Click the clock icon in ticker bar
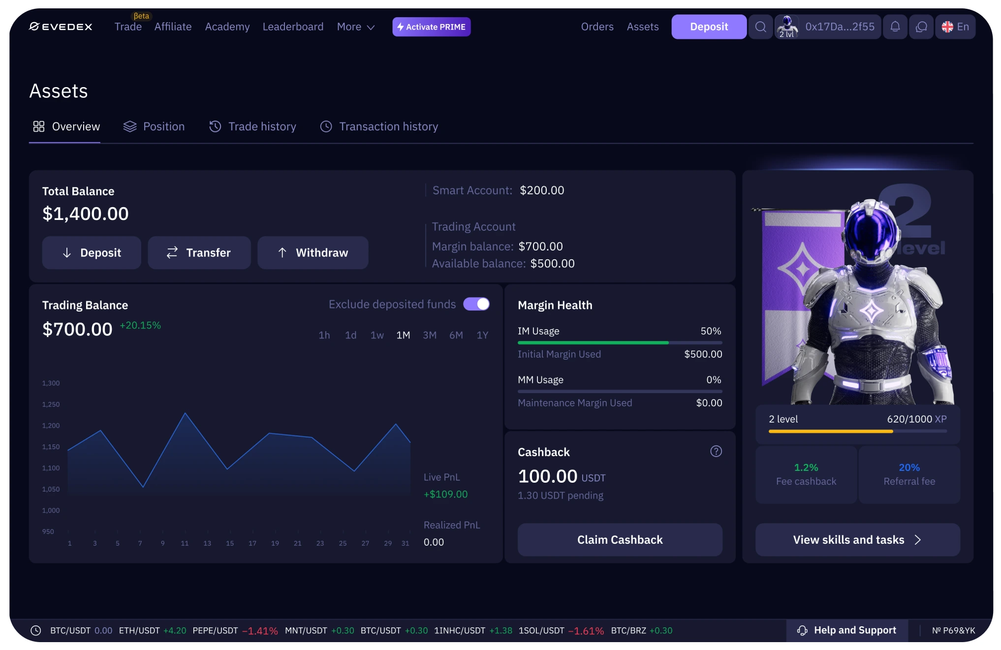1001x650 pixels. (x=36, y=630)
